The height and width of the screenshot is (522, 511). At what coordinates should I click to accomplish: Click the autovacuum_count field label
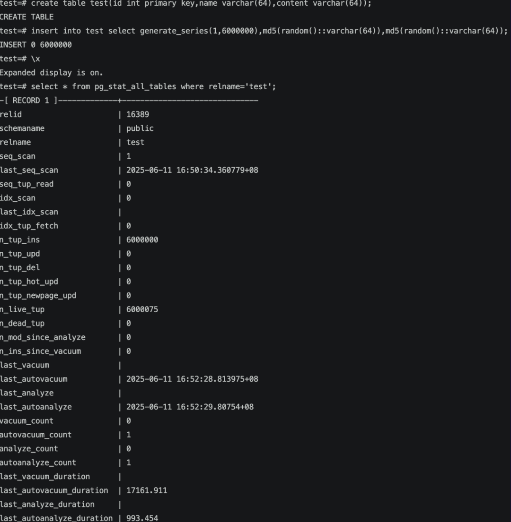coord(35,435)
